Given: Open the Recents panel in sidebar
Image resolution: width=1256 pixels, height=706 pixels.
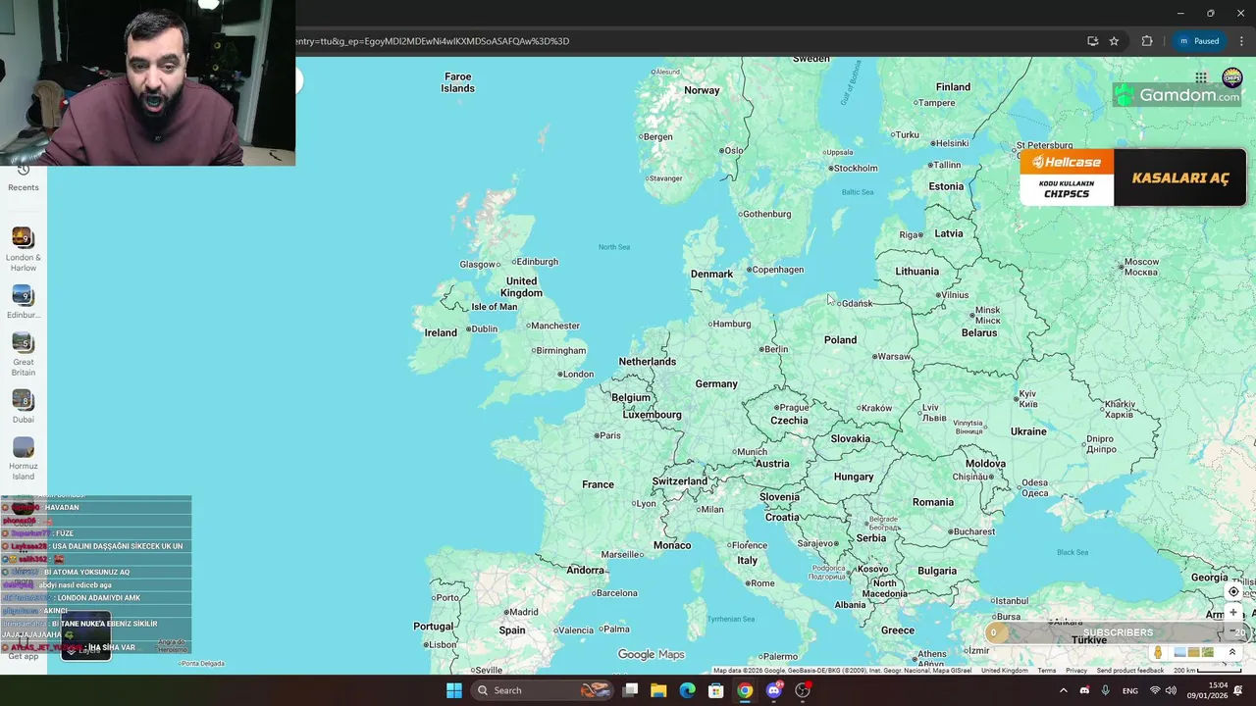Looking at the screenshot, I should pos(24,178).
